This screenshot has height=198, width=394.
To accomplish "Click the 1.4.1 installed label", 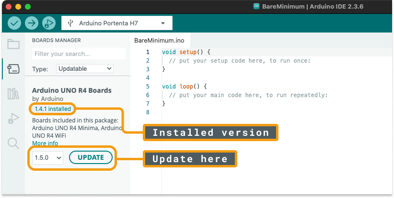I will click(x=53, y=109).
